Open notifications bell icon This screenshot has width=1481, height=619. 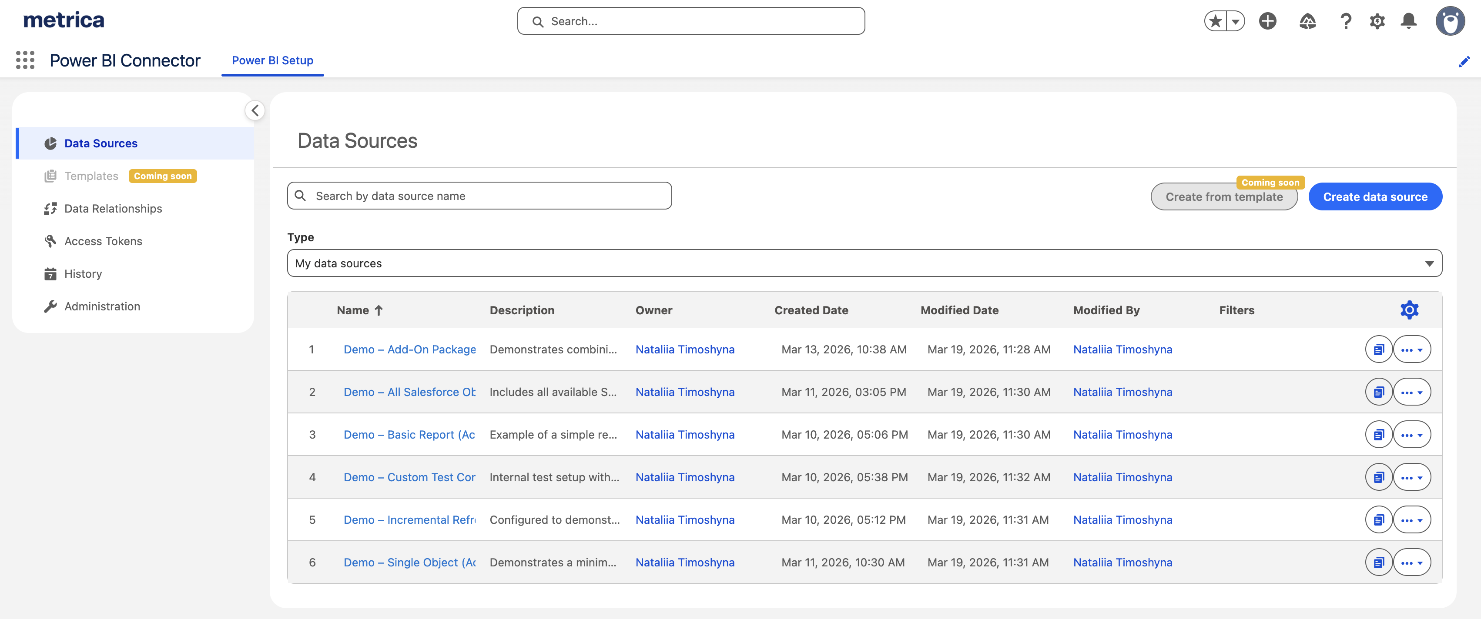click(x=1408, y=21)
